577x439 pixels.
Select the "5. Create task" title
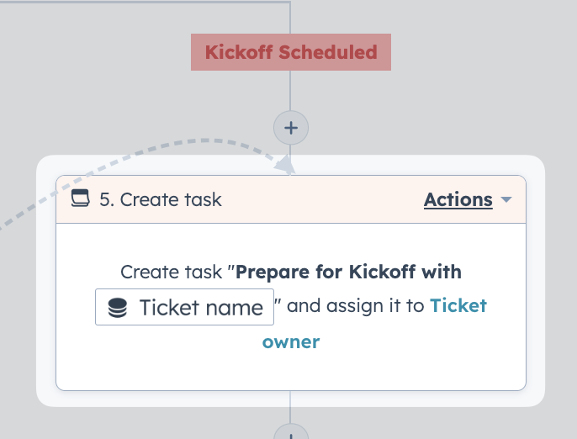tap(161, 199)
